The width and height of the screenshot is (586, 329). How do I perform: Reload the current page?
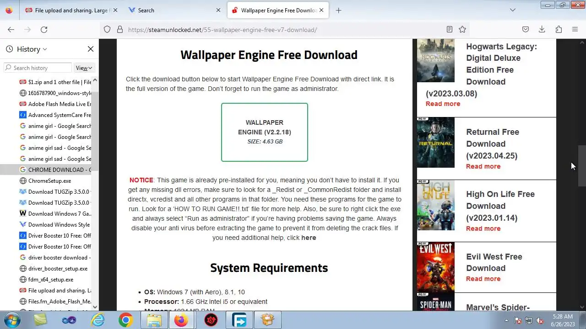click(x=44, y=29)
